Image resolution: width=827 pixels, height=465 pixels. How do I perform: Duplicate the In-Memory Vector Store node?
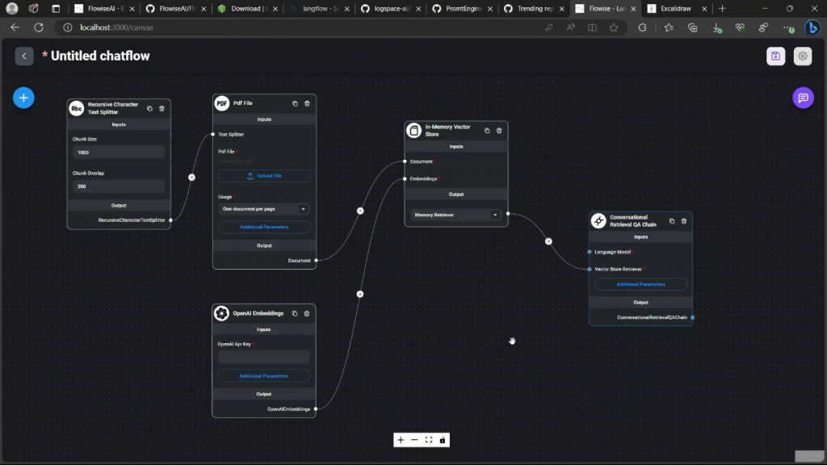[x=487, y=130]
